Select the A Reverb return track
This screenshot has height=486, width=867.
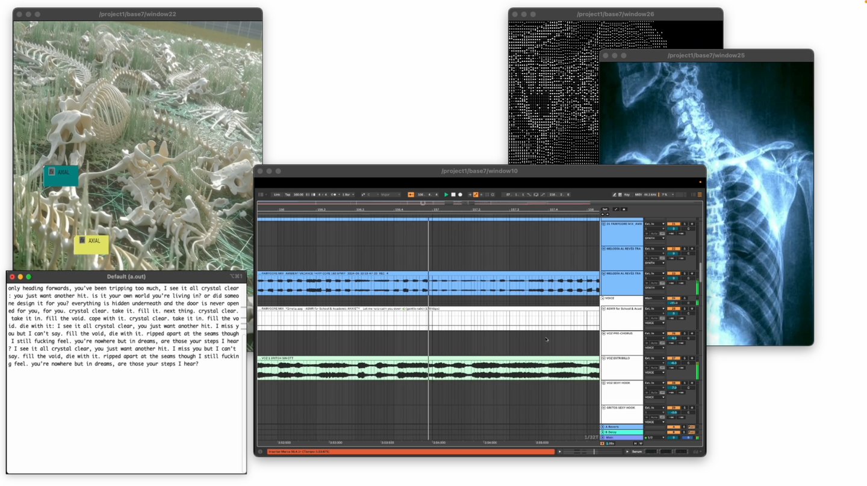coord(623,427)
